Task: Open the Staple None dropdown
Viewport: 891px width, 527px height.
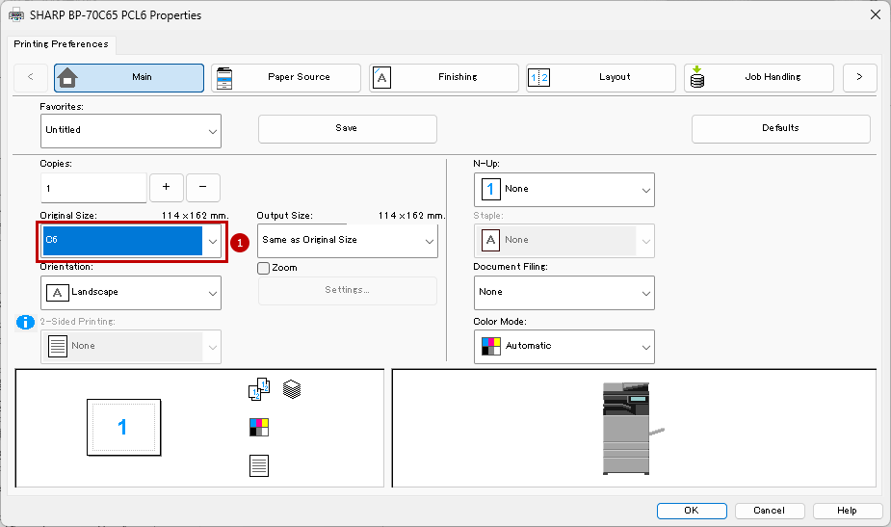Action: point(563,241)
